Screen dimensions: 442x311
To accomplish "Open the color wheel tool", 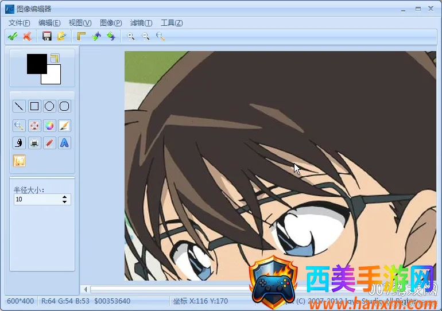I will [x=49, y=125].
